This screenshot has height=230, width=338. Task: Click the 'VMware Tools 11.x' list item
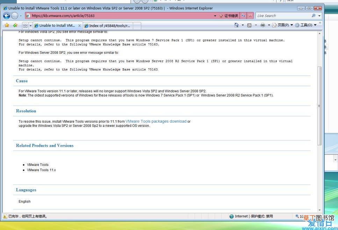[41, 170]
